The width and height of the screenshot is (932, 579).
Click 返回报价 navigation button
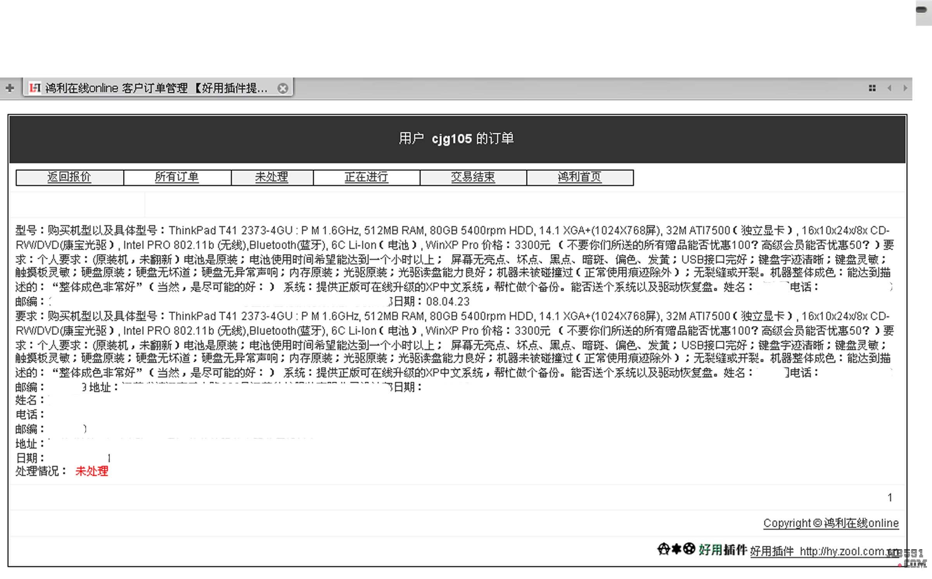[69, 177]
